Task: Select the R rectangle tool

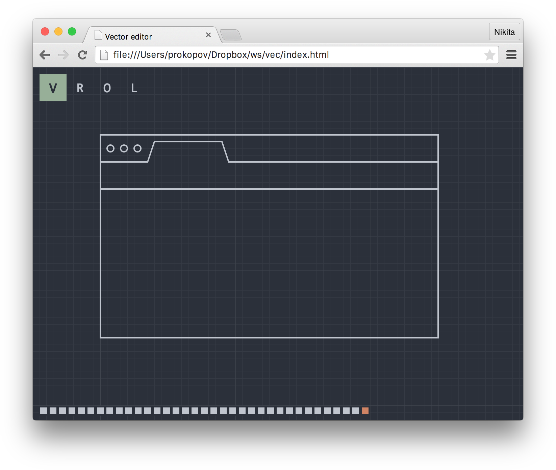Action: [80, 88]
